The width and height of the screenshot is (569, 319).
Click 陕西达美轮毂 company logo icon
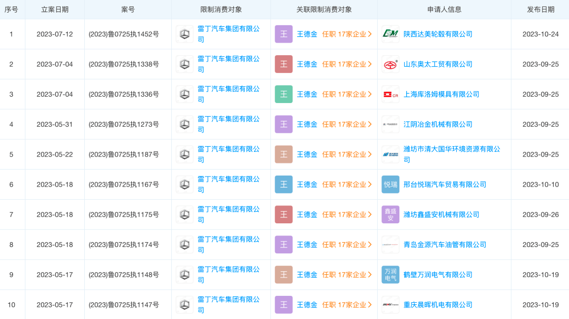(390, 34)
